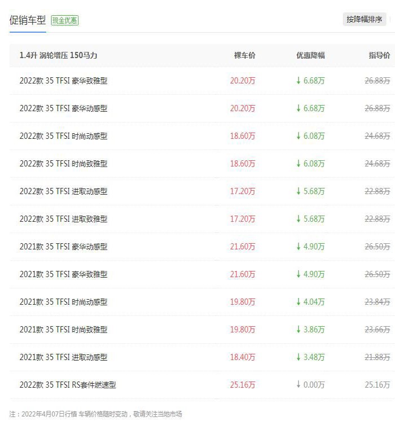Click the 优惠降幅 column header

pyautogui.click(x=311, y=55)
